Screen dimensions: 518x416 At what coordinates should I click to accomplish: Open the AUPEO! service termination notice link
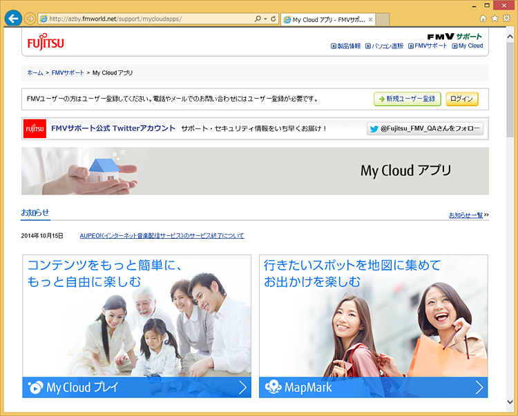tap(162, 236)
